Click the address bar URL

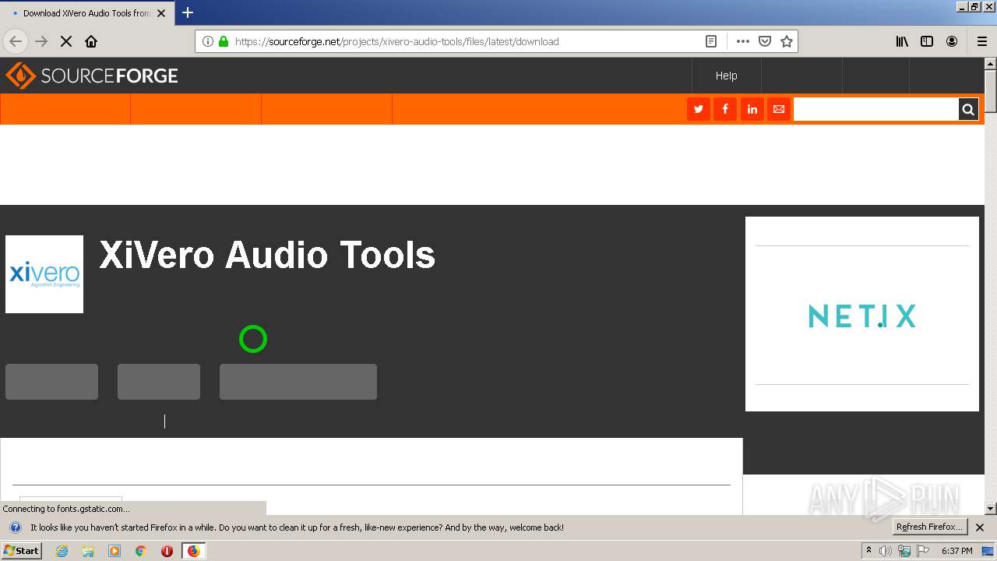(x=396, y=41)
